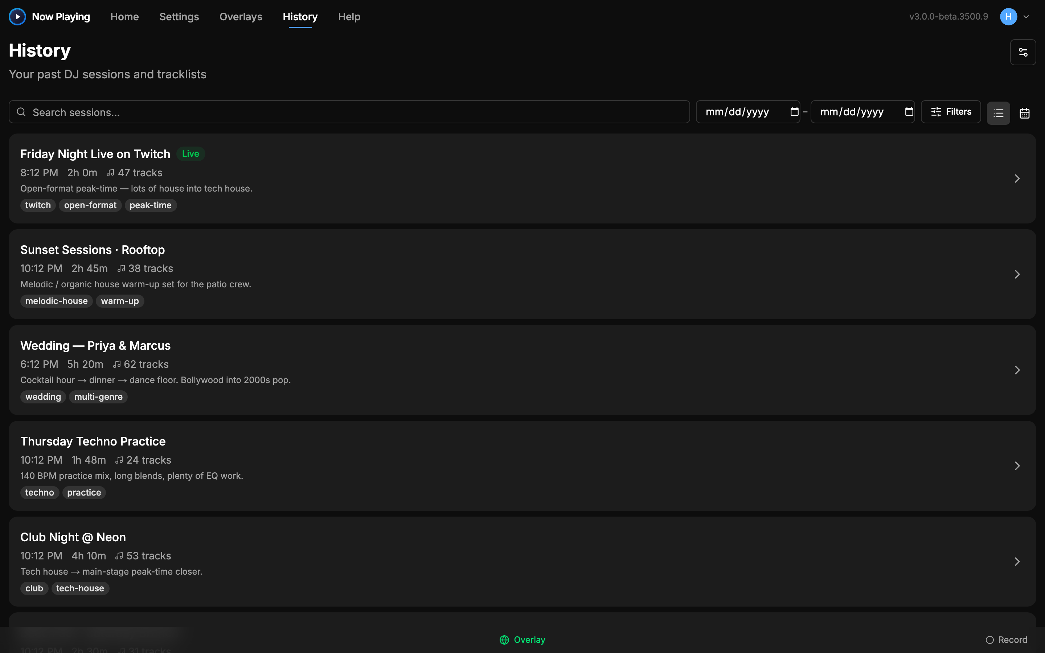Click the 5h 20m duration text
This screenshot has height=653, width=1045.
85,365
